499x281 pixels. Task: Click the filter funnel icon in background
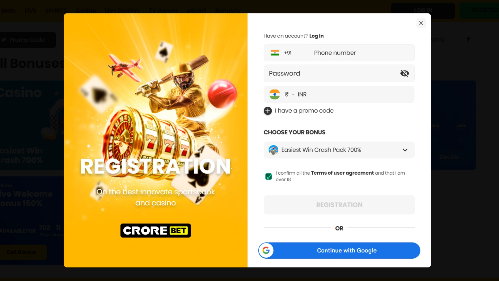[x=468, y=40]
